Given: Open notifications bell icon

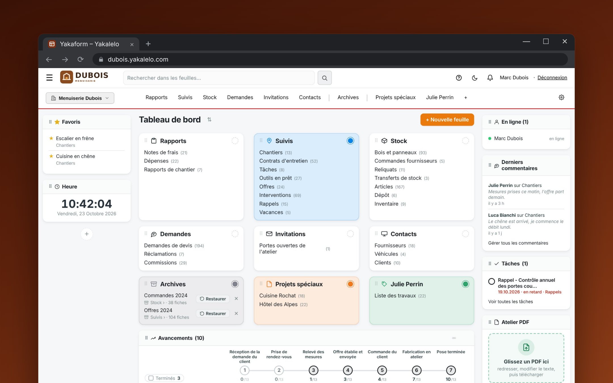Looking at the screenshot, I should click(490, 78).
